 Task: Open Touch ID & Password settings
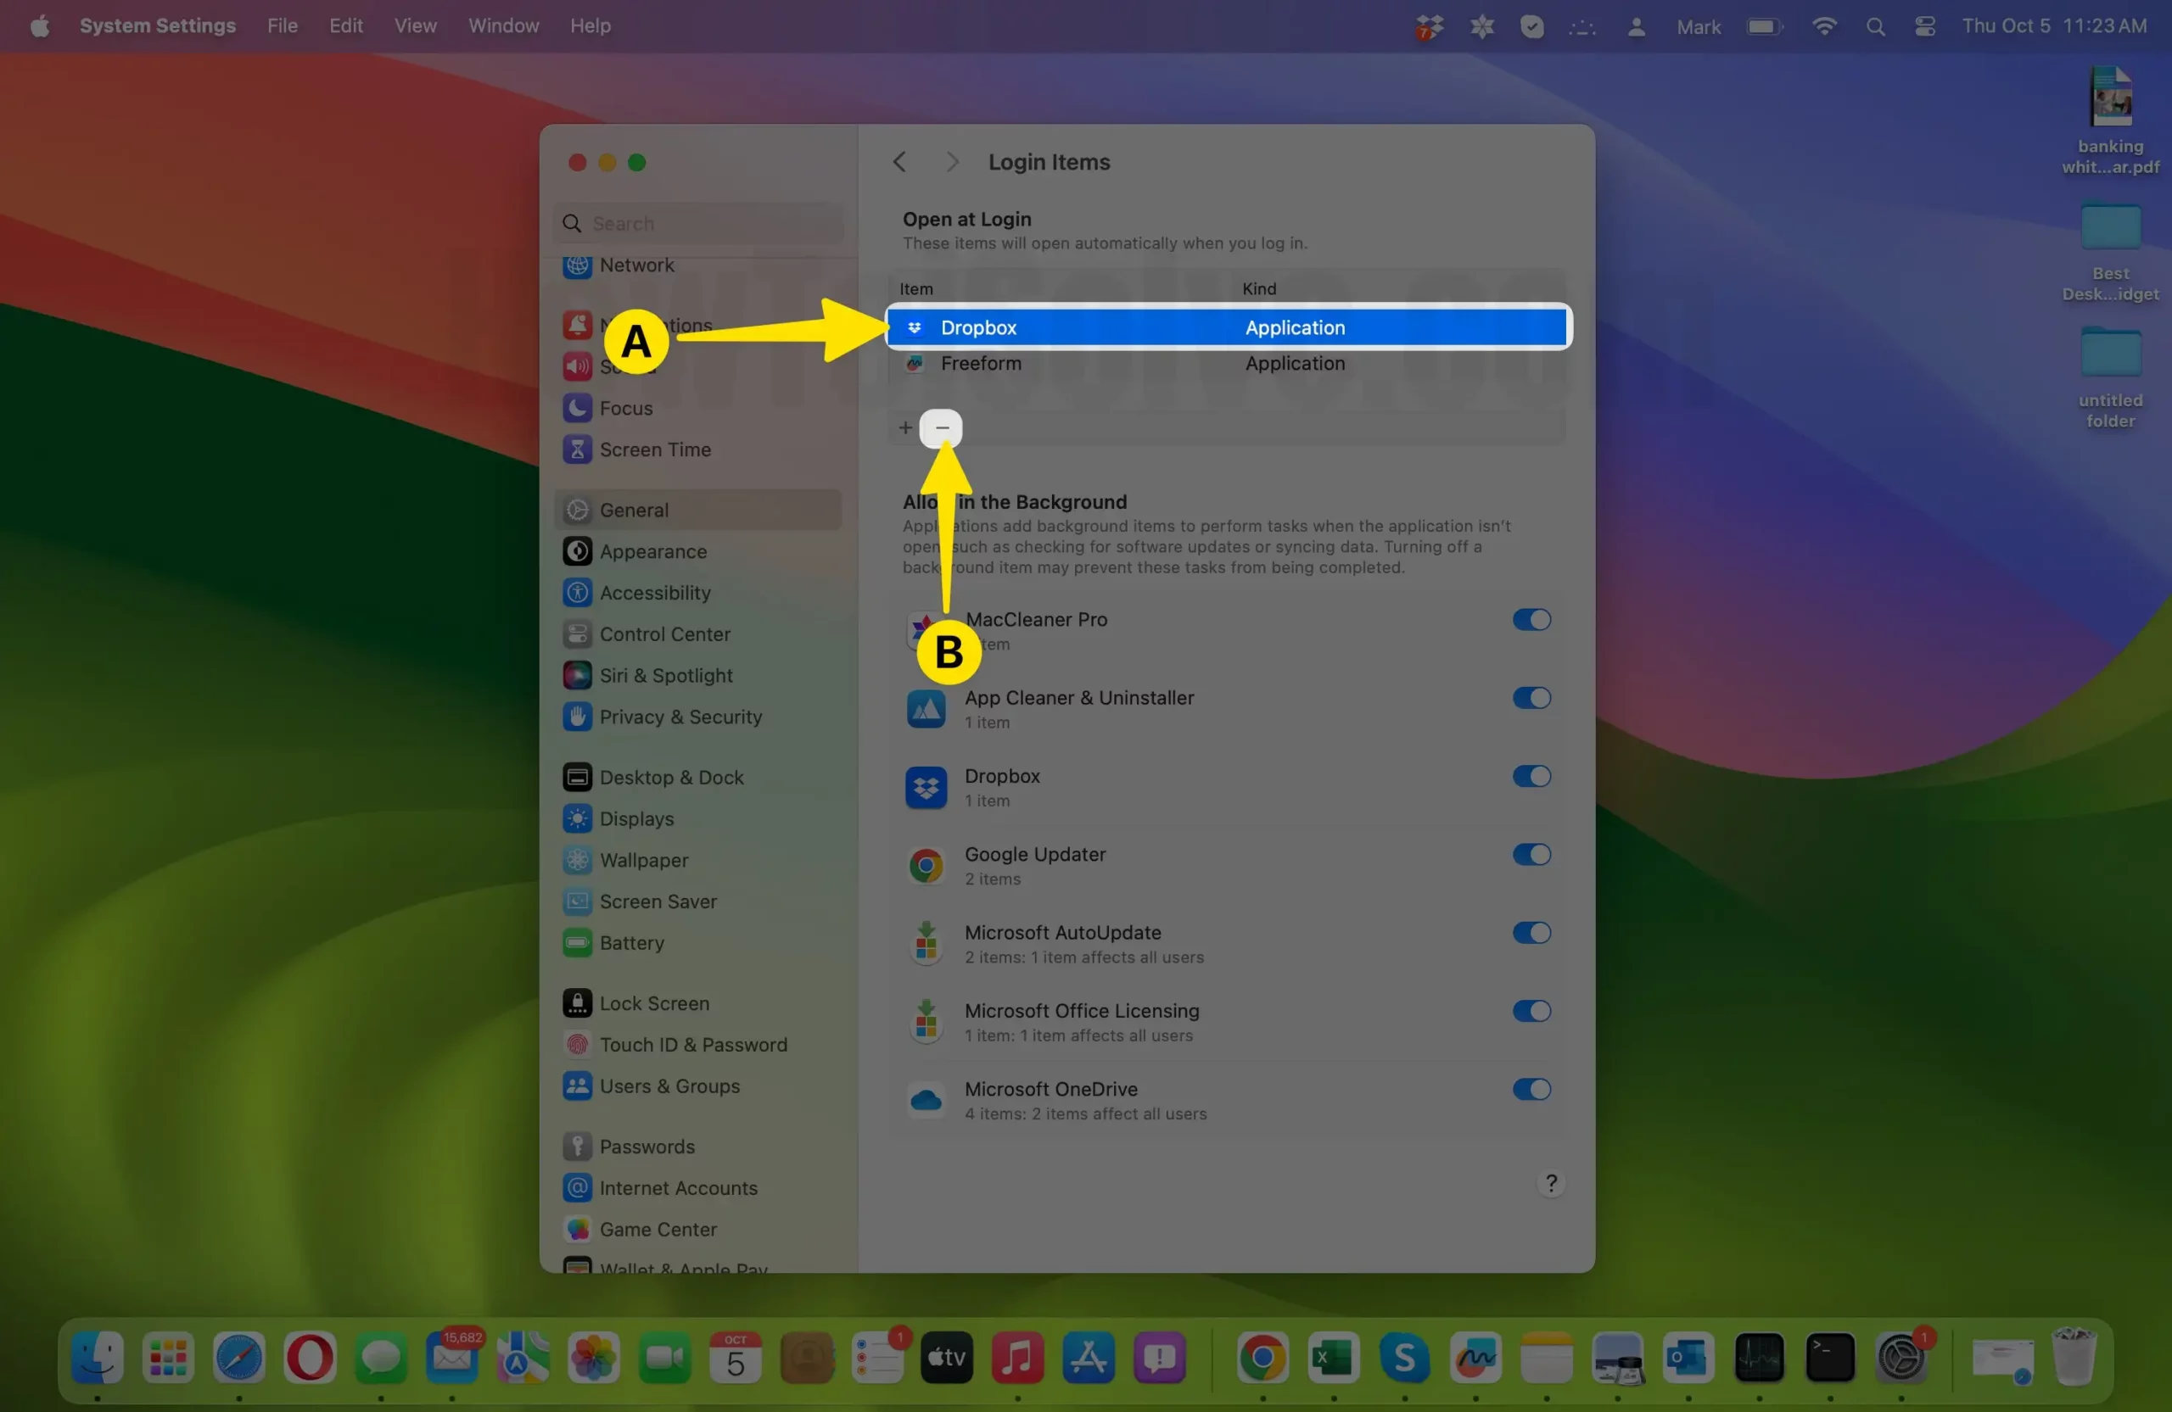tap(697, 1045)
